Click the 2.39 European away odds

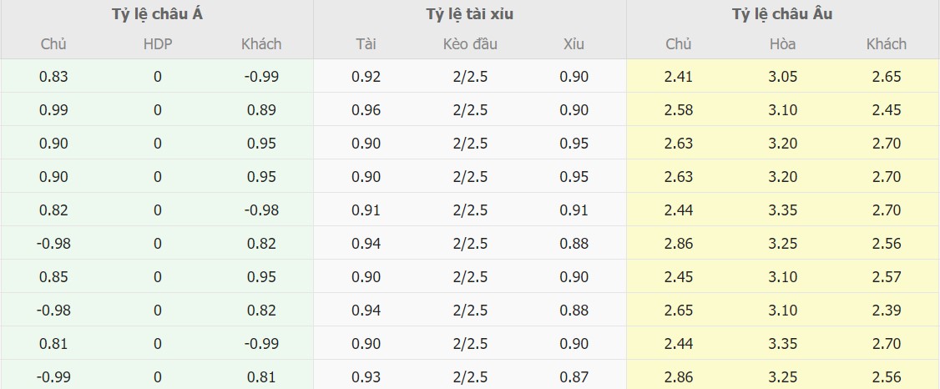[x=887, y=311]
